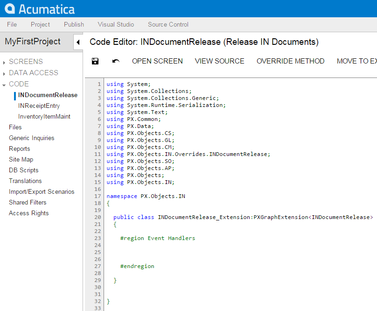377x311 pixels.
Task: Open the Publish menu
Action: pyautogui.click(x=74, y=24)
